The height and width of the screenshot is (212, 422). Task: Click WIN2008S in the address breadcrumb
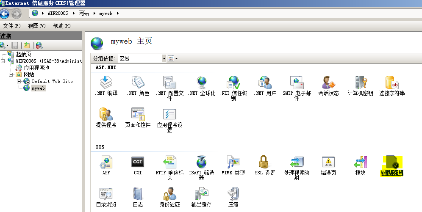point(58,13)
